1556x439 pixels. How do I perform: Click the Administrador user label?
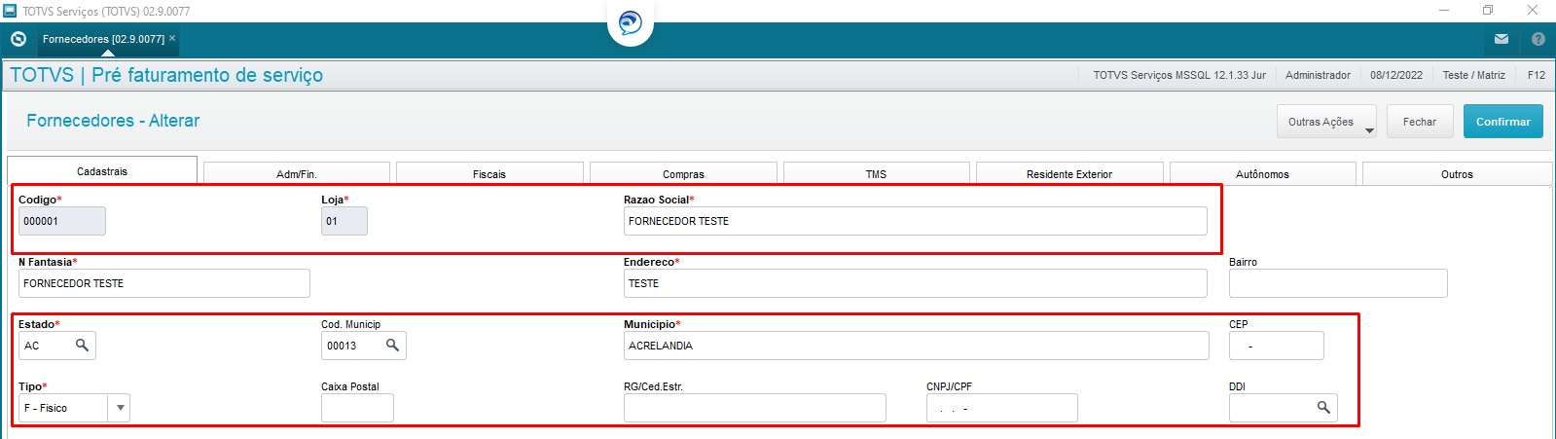click(x=1318, y=75)
